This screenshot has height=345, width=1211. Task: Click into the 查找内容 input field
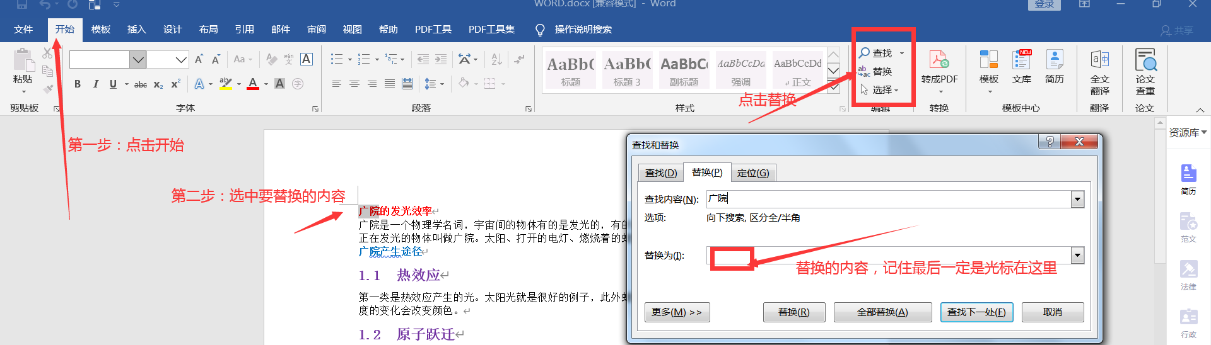(888, 200)
